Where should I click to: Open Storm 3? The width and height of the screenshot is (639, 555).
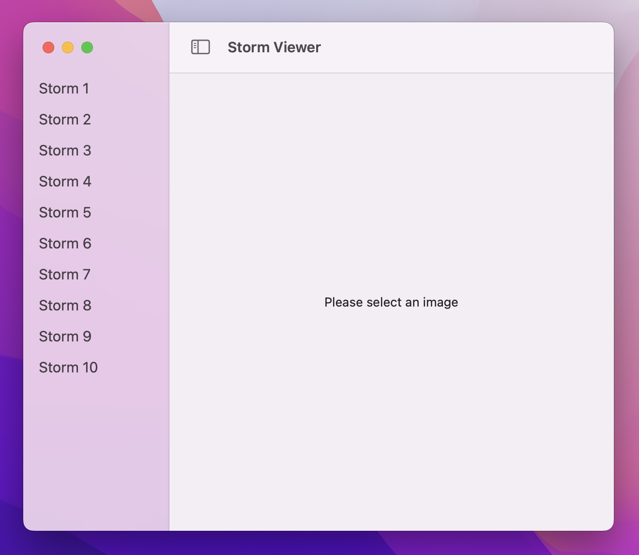(64, 151)
